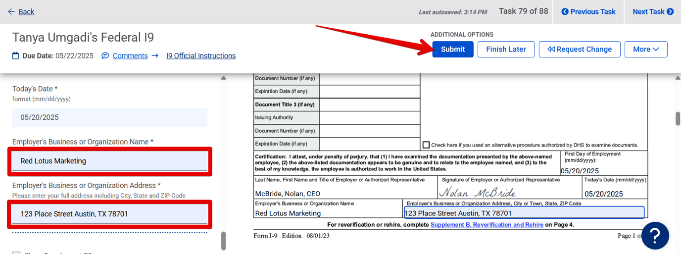Screen dimensions: 681x254
Task: Open Supplement B, Reverification and Rehire link
Action: (487, 224)
